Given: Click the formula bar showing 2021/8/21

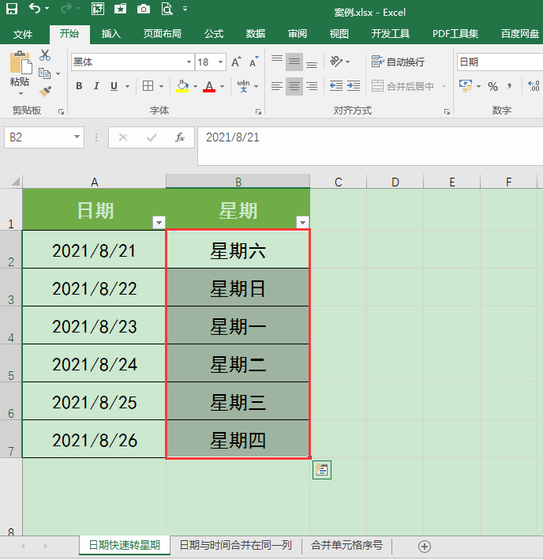Looking at the screenshot, I should (370, 146).
